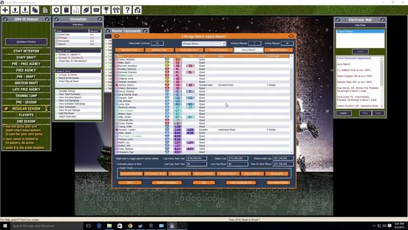Image resolution: width=408 pixels, height=230 pixels.
Task: Click the Windows taskbar search box
Action: (47, 226)
